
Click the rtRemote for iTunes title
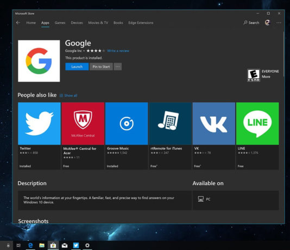click(x=166, y=148)
